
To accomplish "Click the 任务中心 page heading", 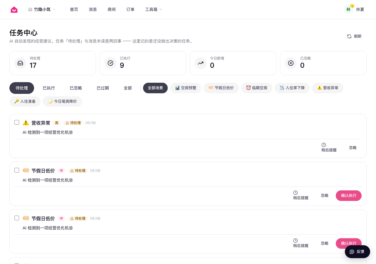I will [23, 33].
